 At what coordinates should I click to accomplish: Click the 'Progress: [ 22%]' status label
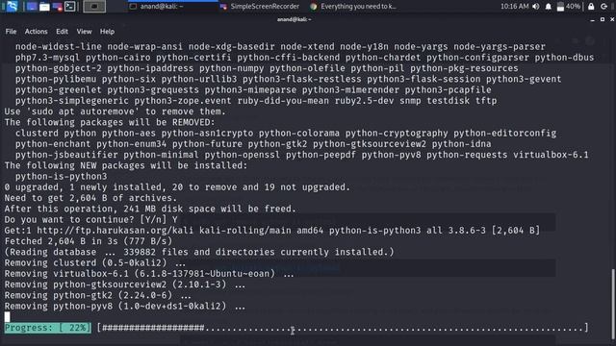pyautogui.click(x=47, y=328)
